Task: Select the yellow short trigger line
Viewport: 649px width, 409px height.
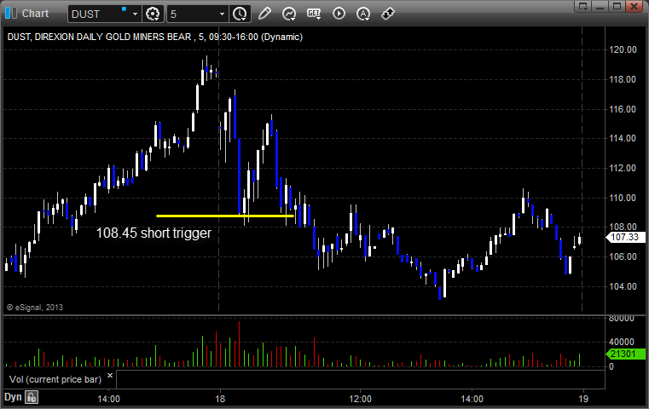Action: click(x=225, y=216)
